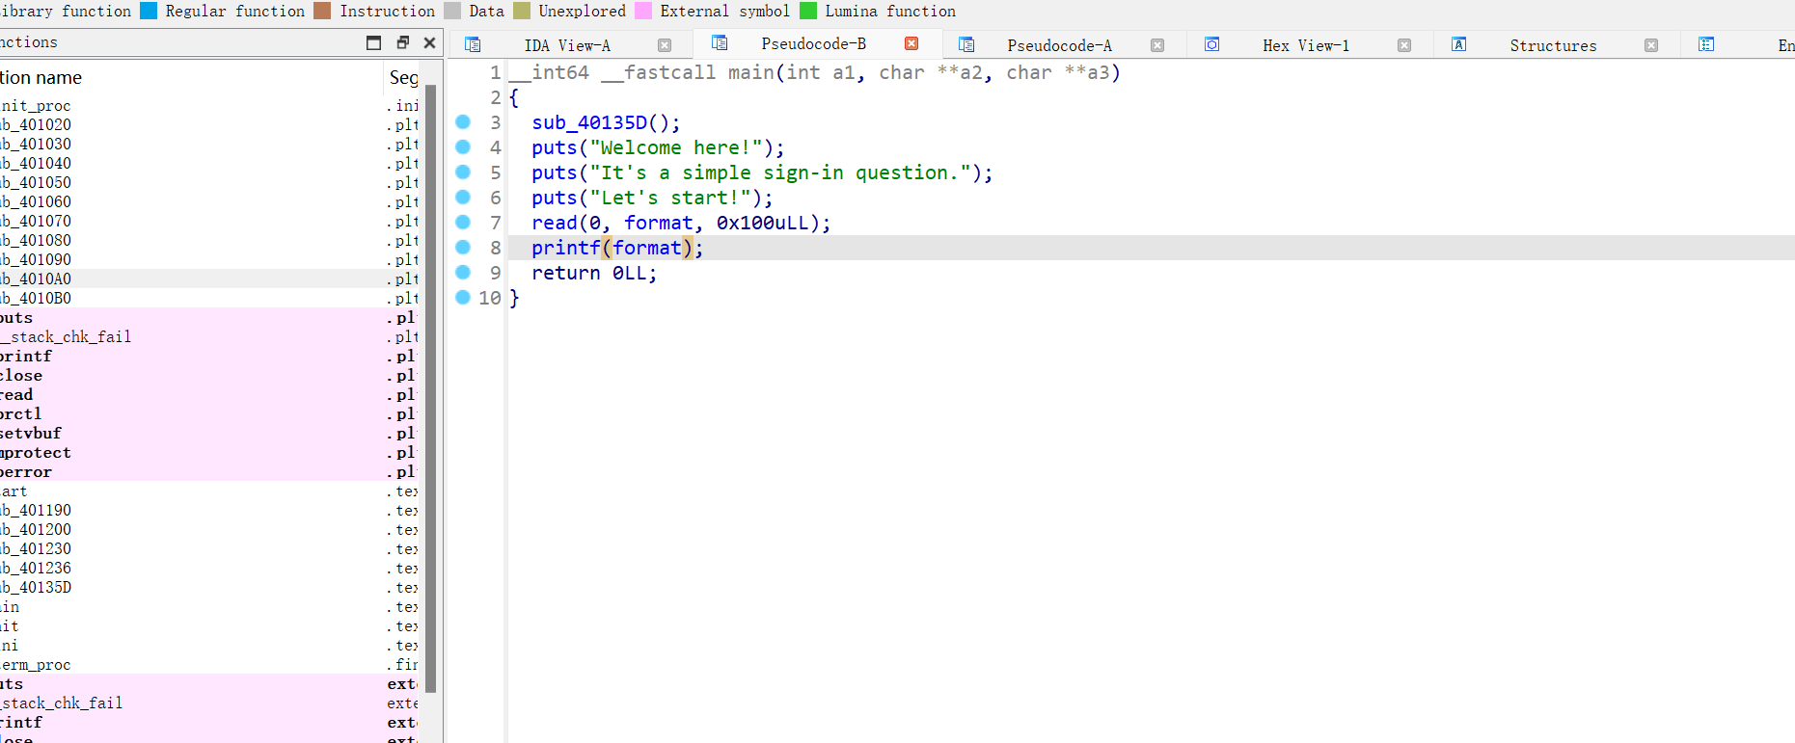Click the "Let's start!" string literal
The image size is (1795, 743).
[x=669, y=198]
